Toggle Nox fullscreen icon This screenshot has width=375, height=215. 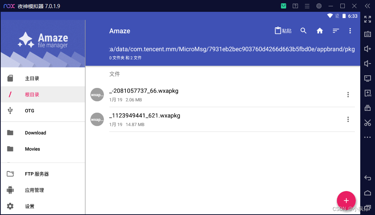(368, 19)
